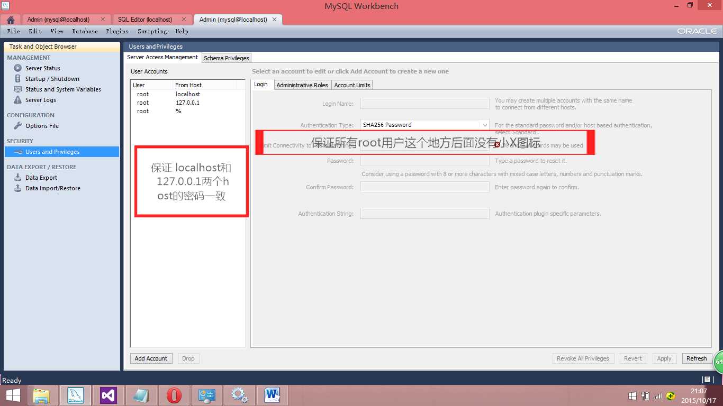Open the Edit menu
Viewport: 723px width, 406px height.
(x=35, y=32)
